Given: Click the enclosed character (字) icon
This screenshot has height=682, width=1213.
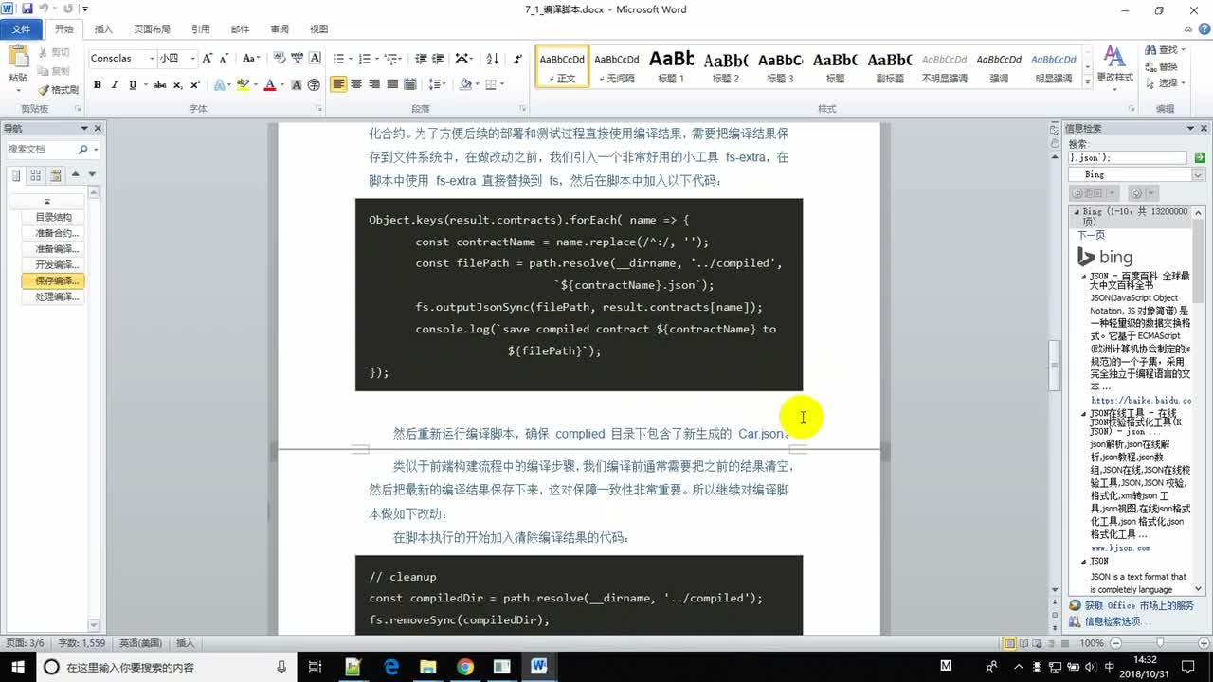Looking at the screenshot, I should point(315,84).
